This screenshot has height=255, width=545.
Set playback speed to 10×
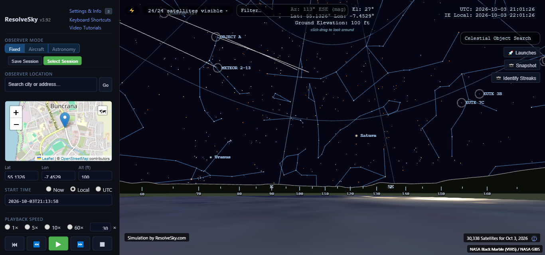pos(47,227)
